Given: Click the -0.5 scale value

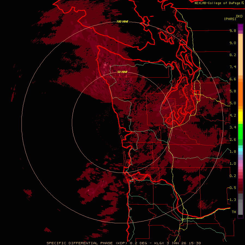Looking at the screenshot, I should [232, 188].
